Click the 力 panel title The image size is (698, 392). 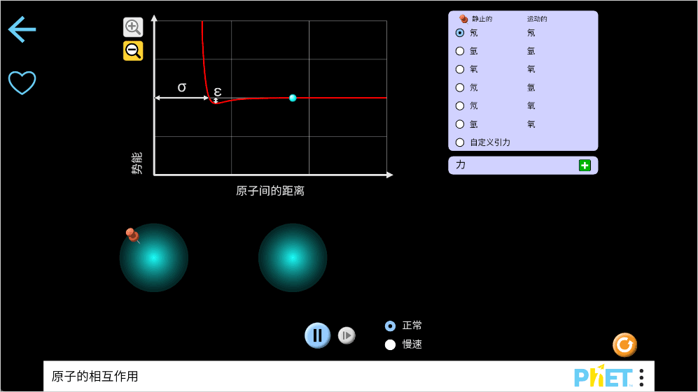[x=460, y=165]
